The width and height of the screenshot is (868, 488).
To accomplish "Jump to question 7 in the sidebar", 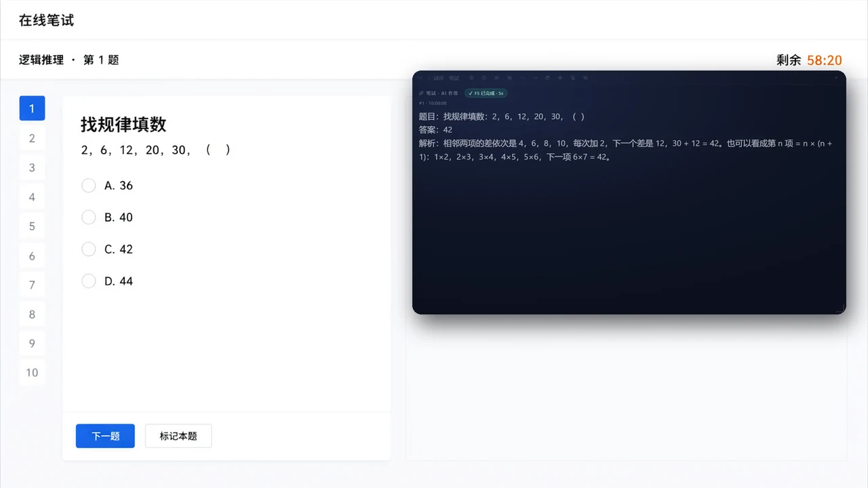I will click(x=32, y=285).
